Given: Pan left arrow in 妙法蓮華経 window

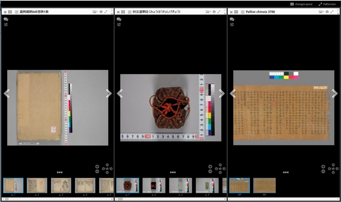Looking at the screenshot, I should pos(216,169).
